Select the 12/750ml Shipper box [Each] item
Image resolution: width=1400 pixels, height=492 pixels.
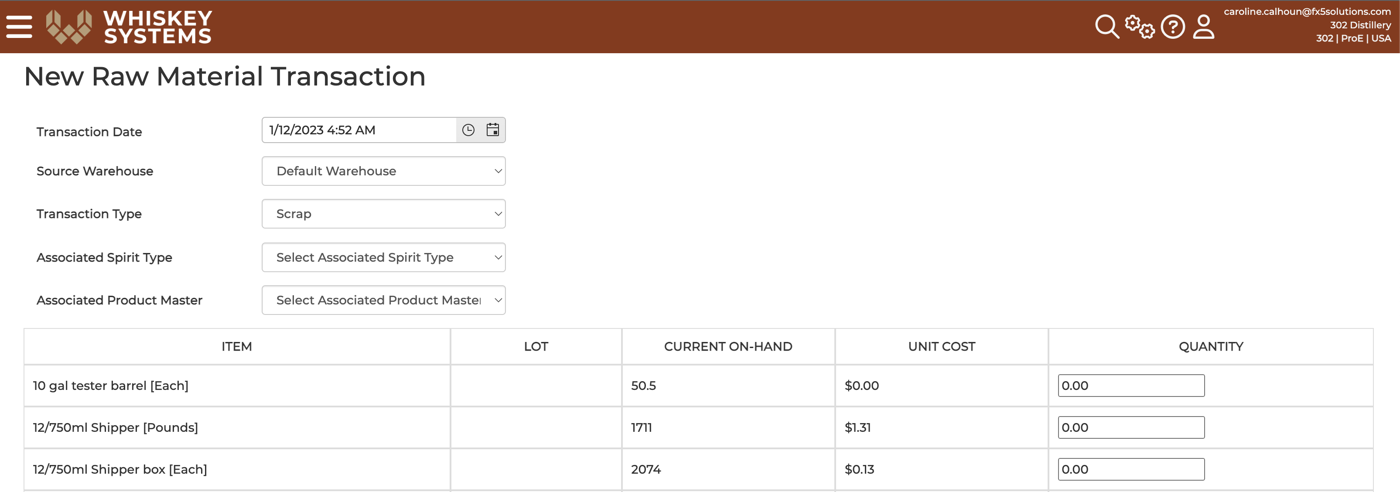coord(120,469)
